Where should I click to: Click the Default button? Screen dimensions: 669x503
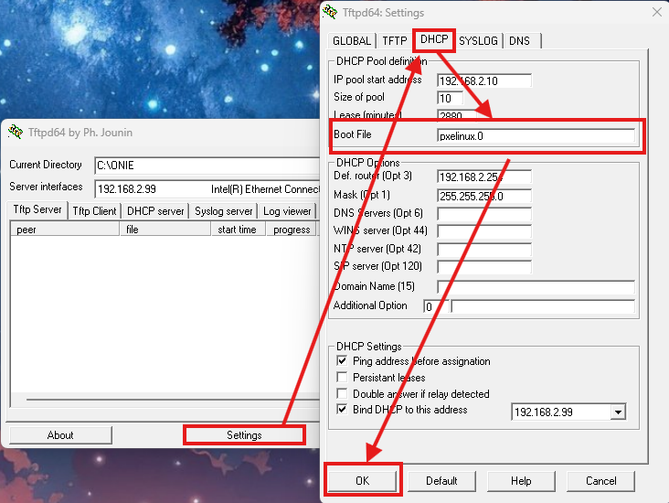pos(441,481)
